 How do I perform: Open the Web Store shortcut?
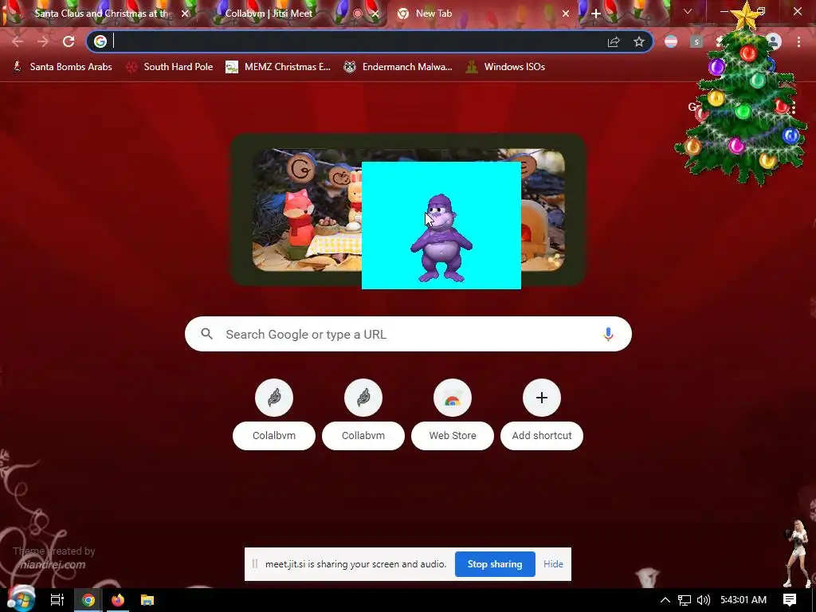(453, 398)
